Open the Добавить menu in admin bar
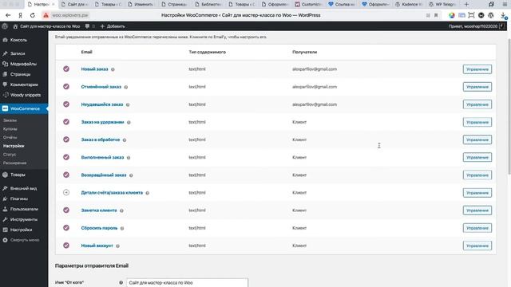The image size is (511, 287). coord(113,26)
